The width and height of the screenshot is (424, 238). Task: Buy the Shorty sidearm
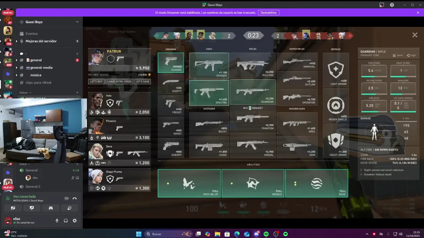pyautogui.click(x=171, y=84)
